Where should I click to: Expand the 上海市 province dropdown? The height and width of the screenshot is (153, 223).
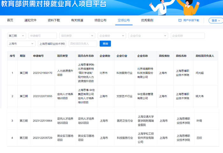pyautogui.click(x=21, y=43)
